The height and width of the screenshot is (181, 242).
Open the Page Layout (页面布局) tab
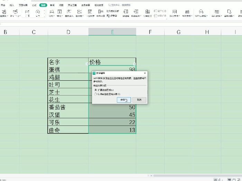click(x=23, y=5)
